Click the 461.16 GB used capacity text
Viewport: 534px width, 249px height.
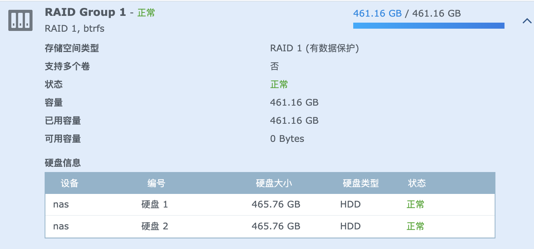point(294,121)
